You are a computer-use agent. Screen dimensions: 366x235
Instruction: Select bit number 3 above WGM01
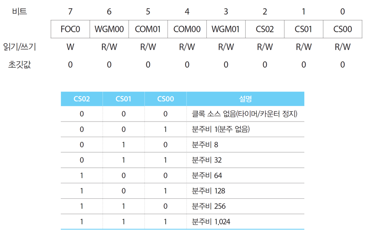pyautogui.click(x=226, y=11)
